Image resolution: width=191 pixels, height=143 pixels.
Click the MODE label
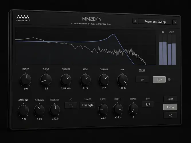[142, 70]
